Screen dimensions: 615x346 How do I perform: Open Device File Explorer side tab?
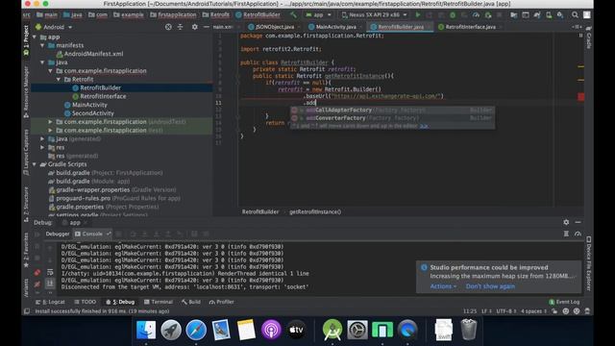click(x=589, y=263)
